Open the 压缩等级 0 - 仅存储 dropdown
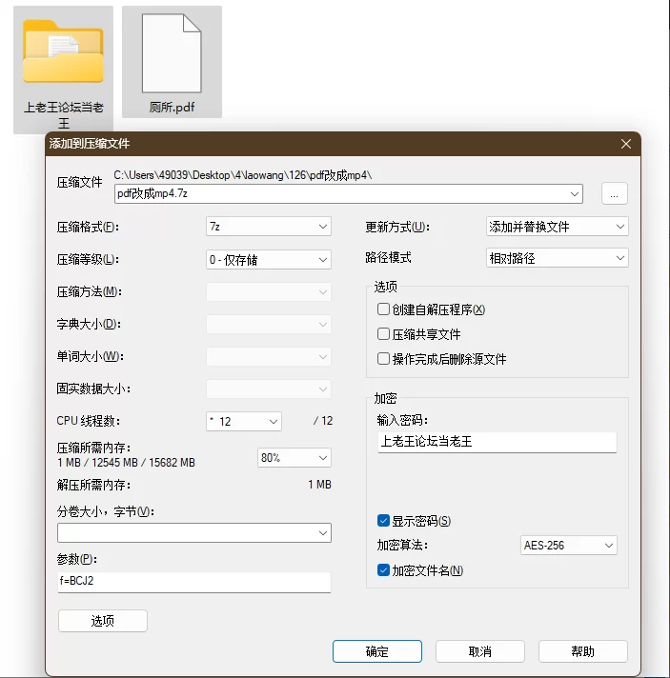670x678 pixels. tap(269, 259)
